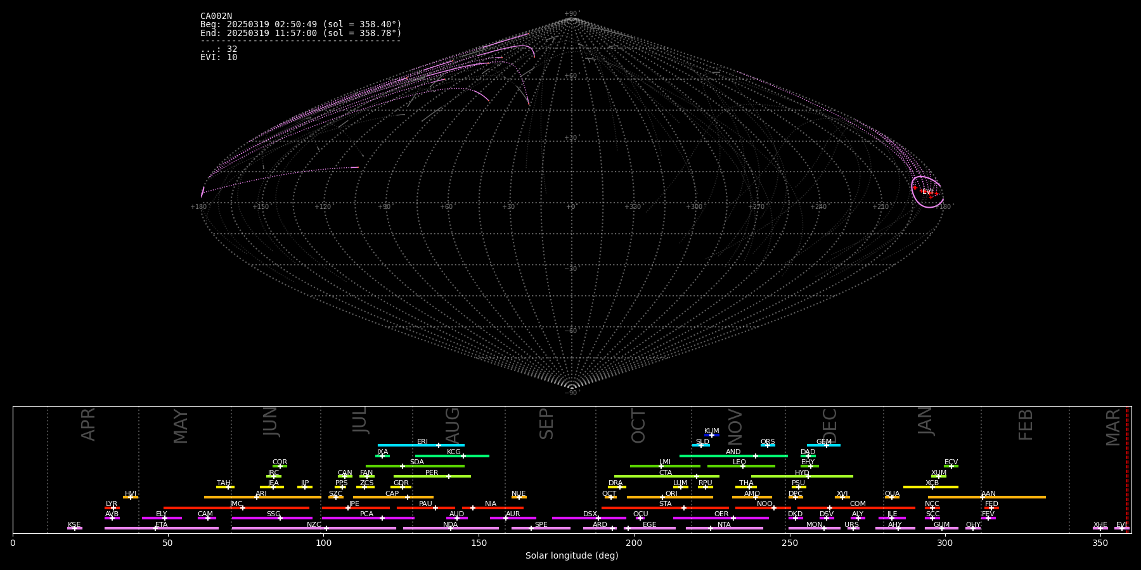Select the QUA shower label

(892, 494)
